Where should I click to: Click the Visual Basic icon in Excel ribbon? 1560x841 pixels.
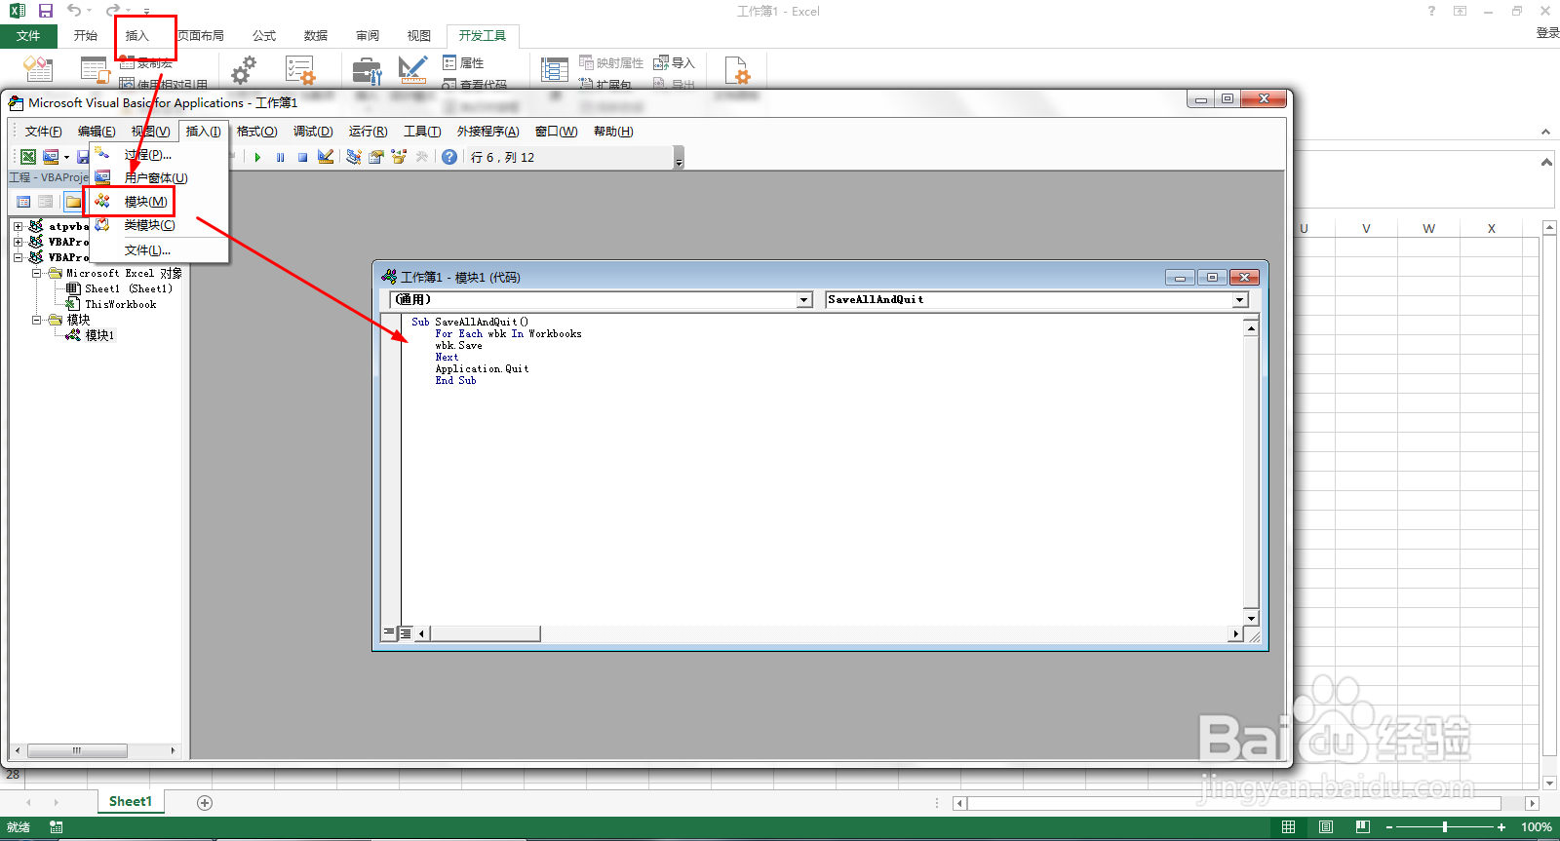point(38,69)
